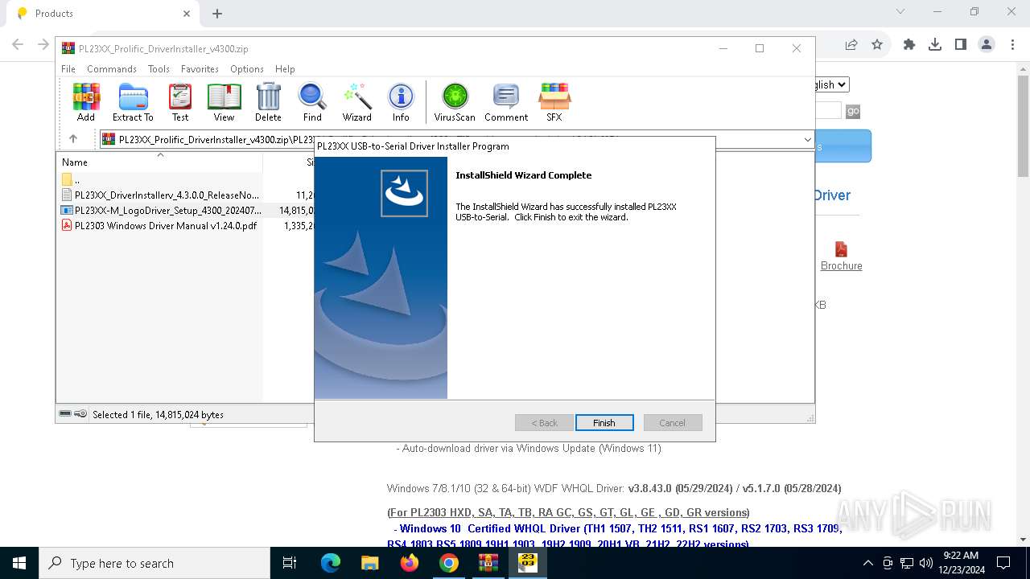The image size is (1030, 579).
Task: Open the Commands menu
Action: pos(112,69)
